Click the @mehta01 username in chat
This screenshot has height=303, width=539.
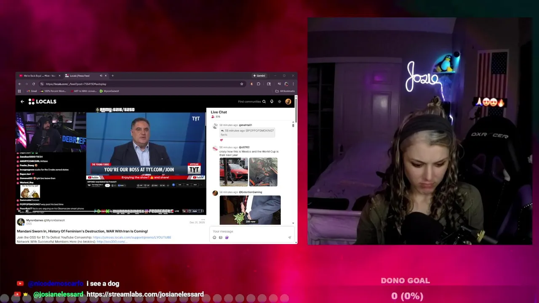click(245, 125)
